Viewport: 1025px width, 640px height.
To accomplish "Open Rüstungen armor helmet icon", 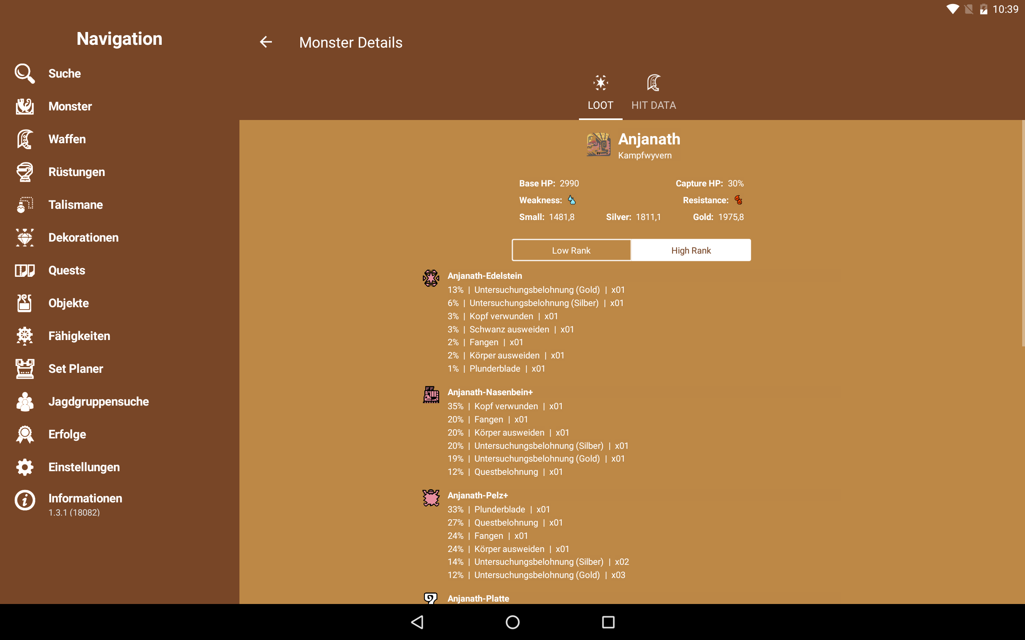I will pyautogui.click(x=24, y=172).
